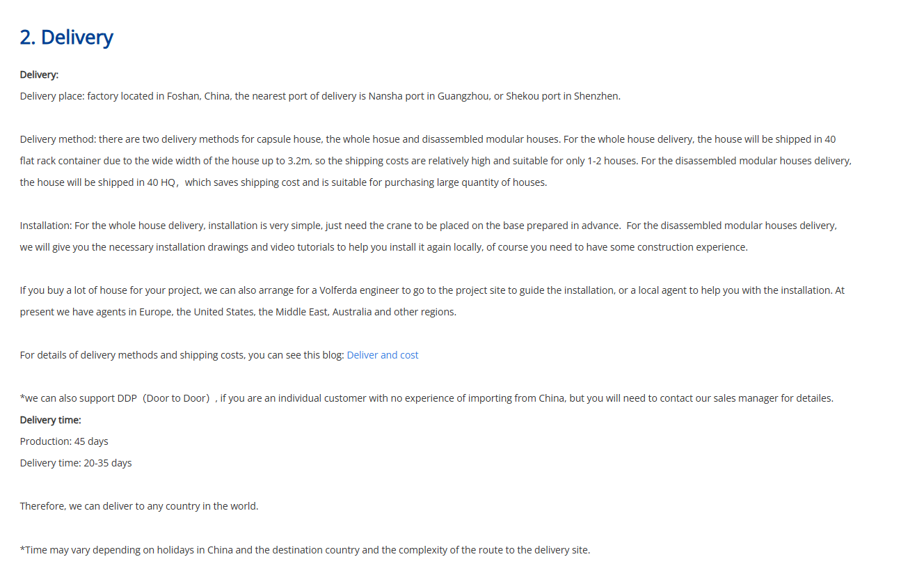The width and height of the screenshot is (901, 566).
Task: Click the "Production: 45 days" line
Action: (x=64, y=441)
